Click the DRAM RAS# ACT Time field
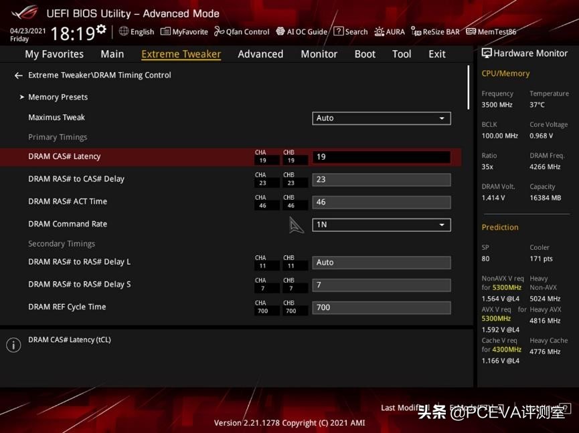 coord(382,202)
